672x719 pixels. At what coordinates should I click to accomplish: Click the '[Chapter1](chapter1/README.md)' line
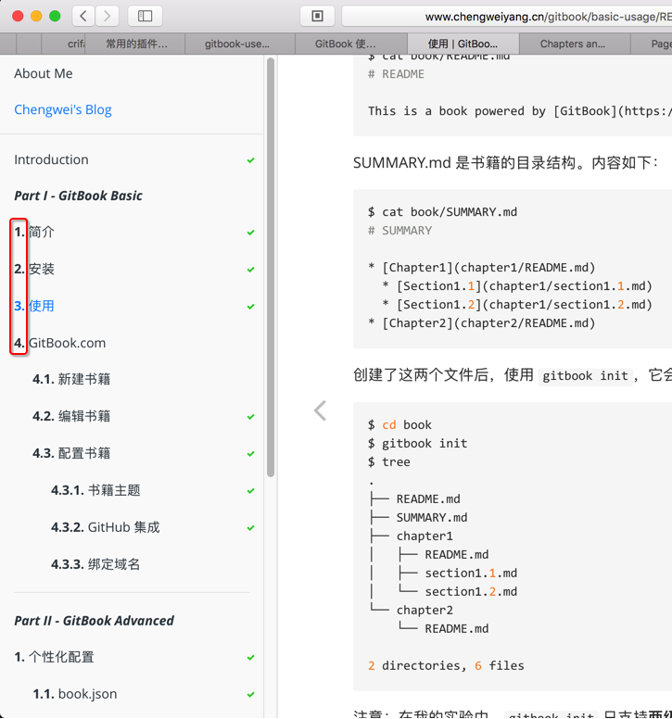pos(481,268)
